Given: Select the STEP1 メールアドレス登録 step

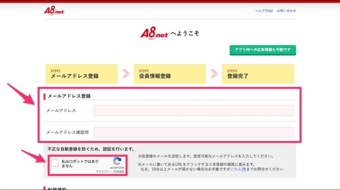Looking at the screenshot, I should [x=81, y=74].
